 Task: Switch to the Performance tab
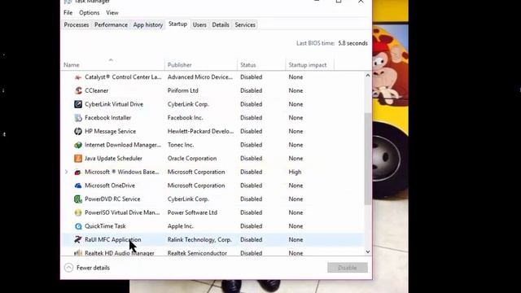tap(111, 25)
